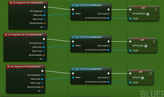Click red delegate pin on stand hit box event
This screenshot has width=164, height=97.
click(x=46, y=3)
